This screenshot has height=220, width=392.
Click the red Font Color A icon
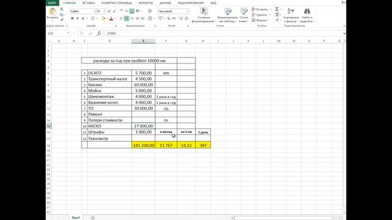[x=111, y=18]
